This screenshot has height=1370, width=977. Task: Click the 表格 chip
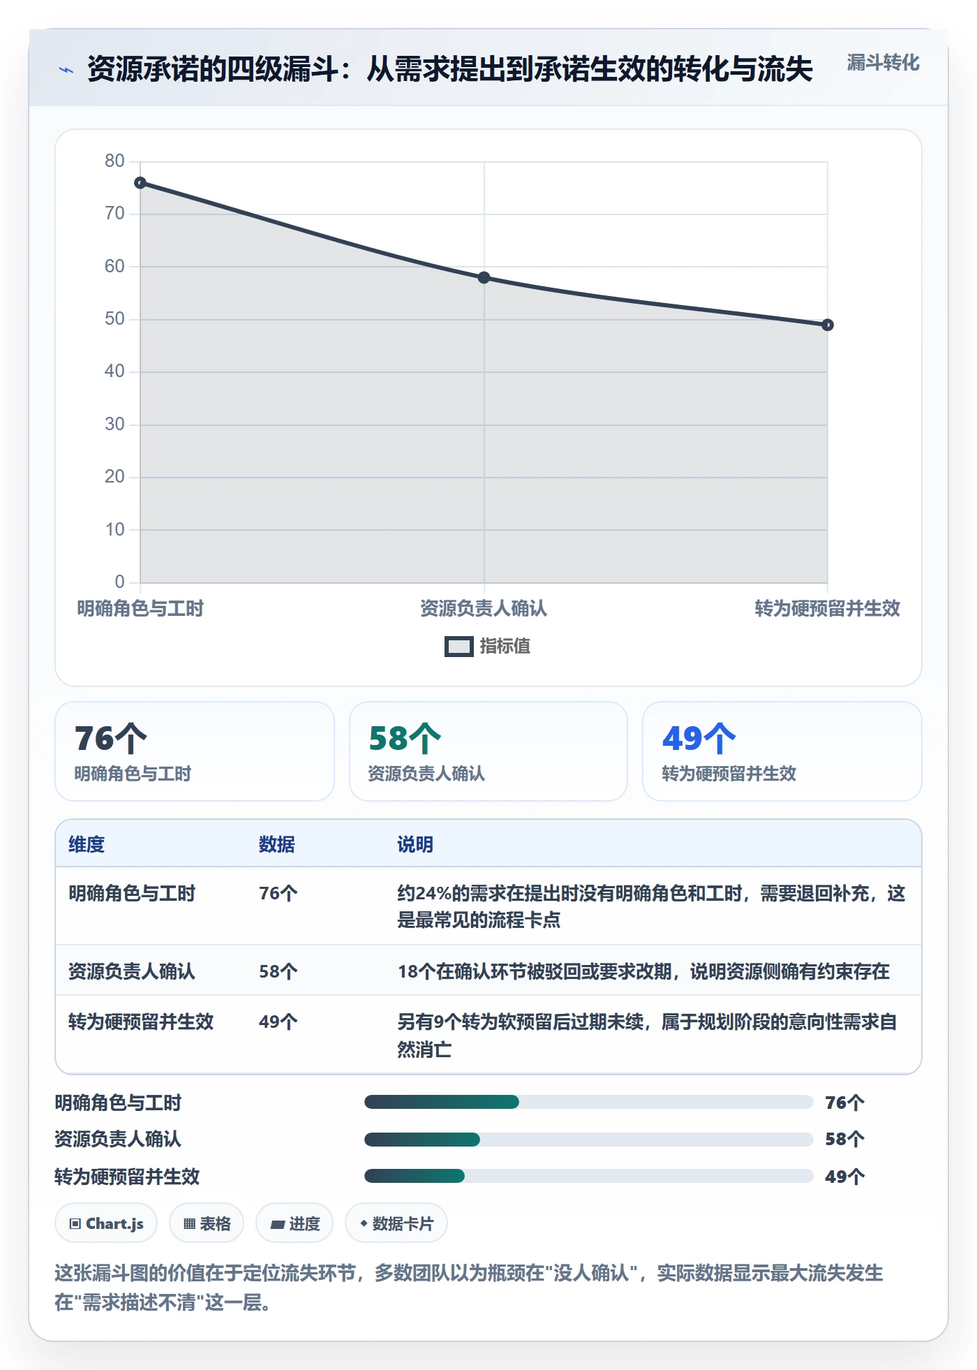207,1223
